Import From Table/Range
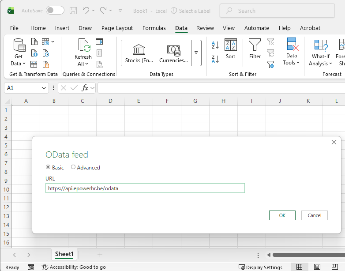This screenshot has height=271, width=345. (x=34, y=64)
